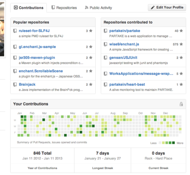Click the darkest green legend swatch next to More

pyautogui.click(x=174, y=143)
